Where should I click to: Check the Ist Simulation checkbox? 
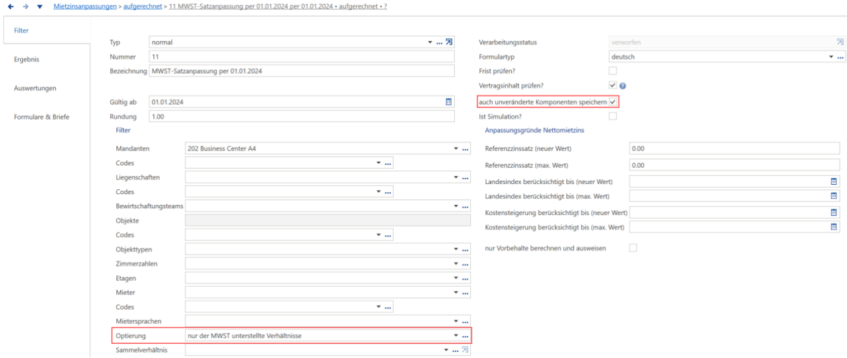tap(612, 116)
